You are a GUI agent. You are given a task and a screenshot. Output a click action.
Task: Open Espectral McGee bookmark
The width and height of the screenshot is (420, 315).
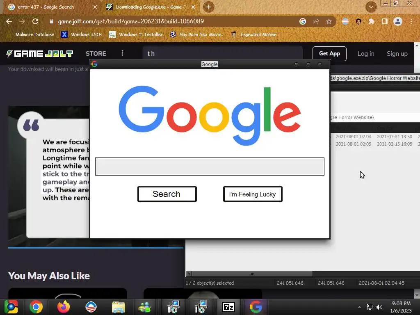point(253,34)
